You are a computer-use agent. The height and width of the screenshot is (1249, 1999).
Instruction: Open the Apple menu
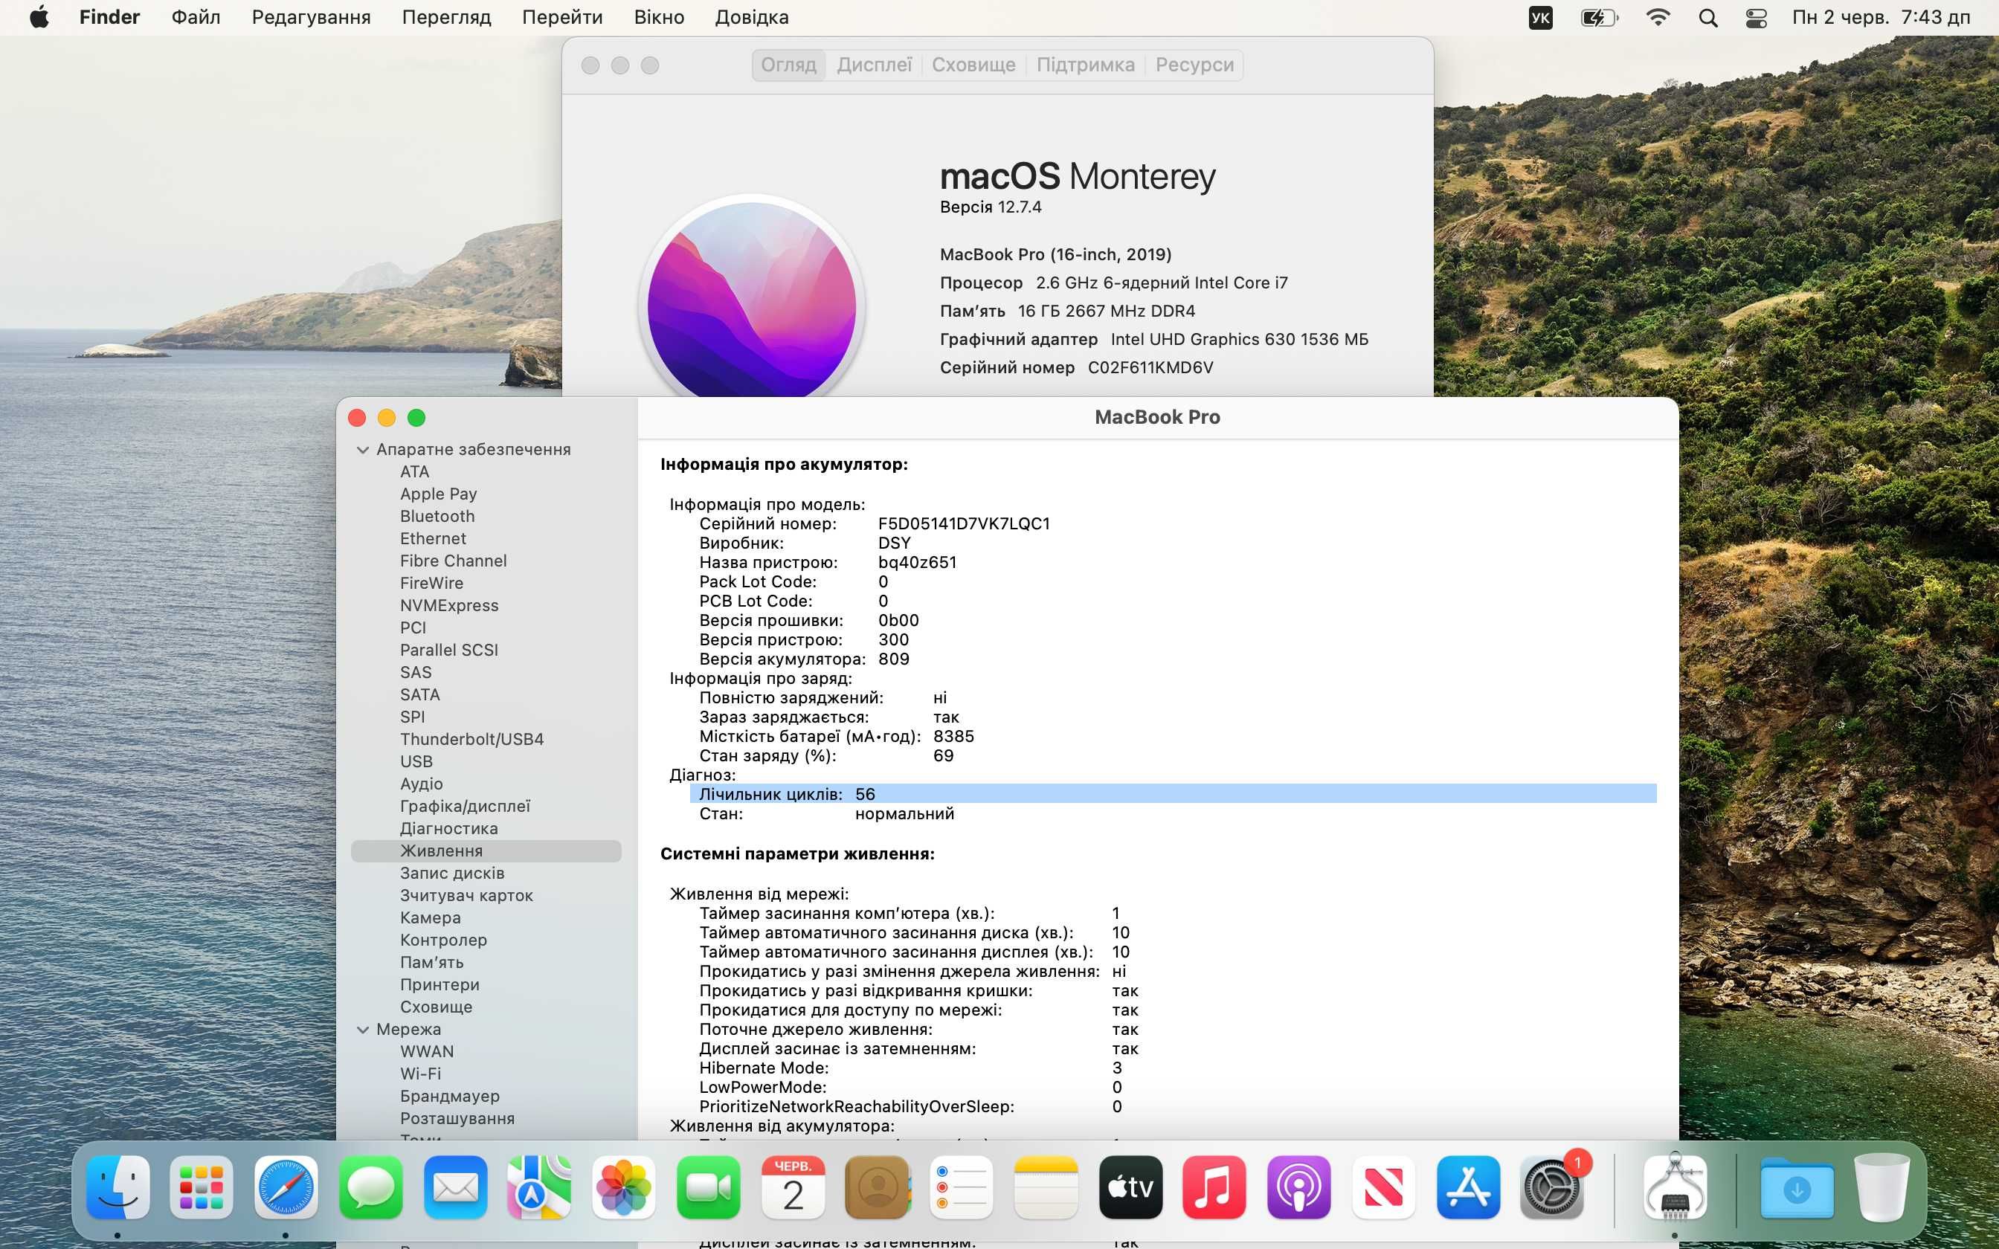click(39, 17)
